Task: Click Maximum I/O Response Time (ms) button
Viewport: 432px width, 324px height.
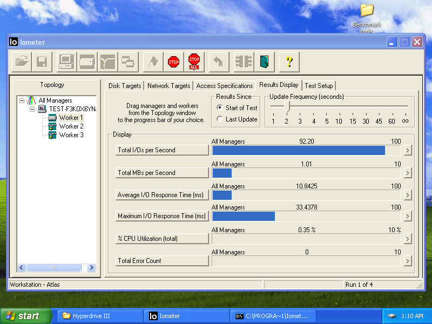Action: pos(162,216)
